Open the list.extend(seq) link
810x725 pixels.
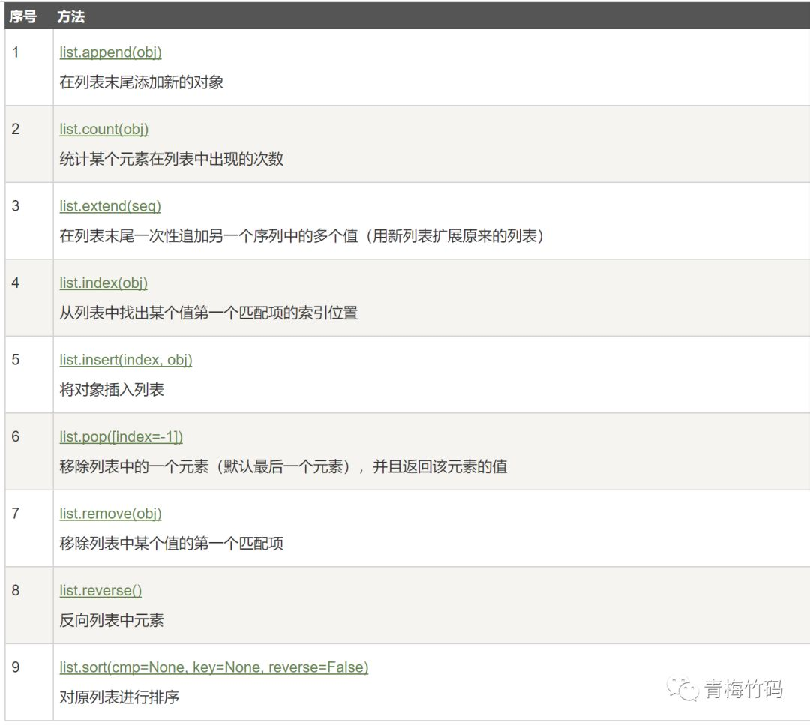pos(109,206)
